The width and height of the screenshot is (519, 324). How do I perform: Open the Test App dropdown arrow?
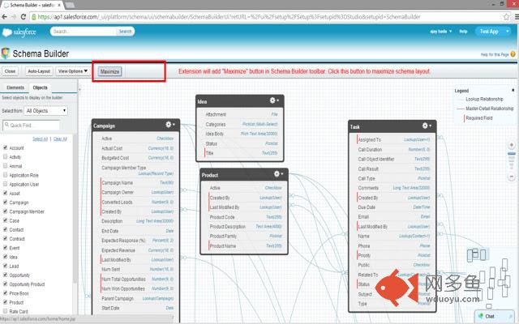click(x=508, y=32)
